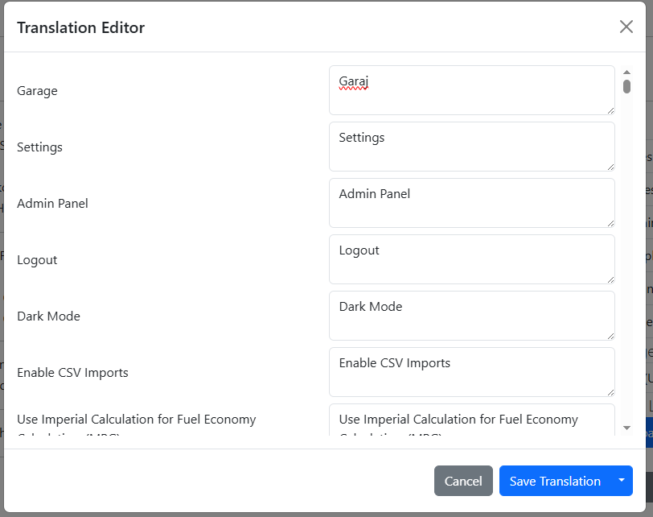
Task: Click the scrollbar down arrow
Action: (626, 428)
